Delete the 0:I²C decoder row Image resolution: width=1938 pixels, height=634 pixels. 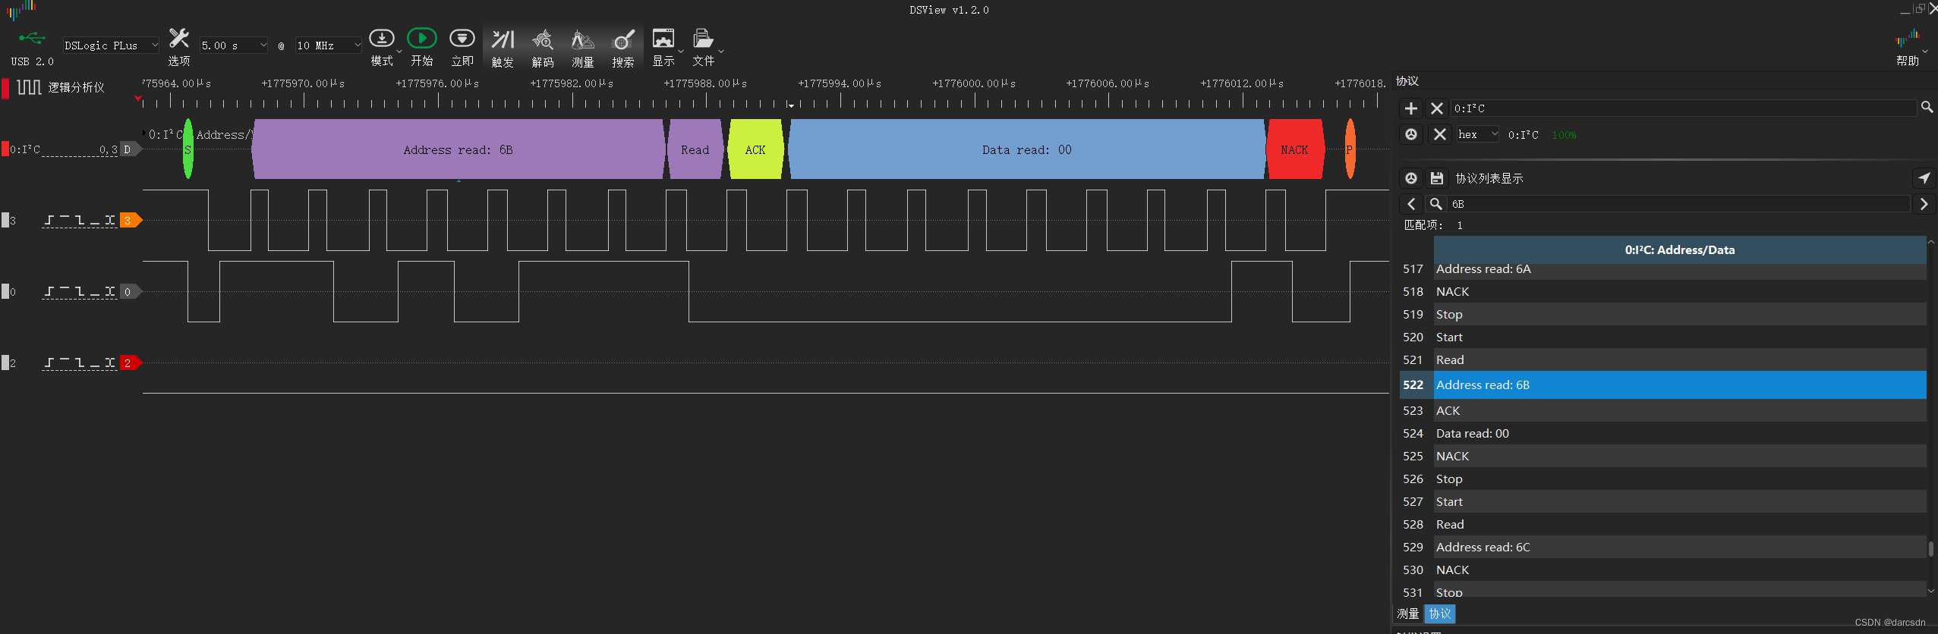[1439, 134]
